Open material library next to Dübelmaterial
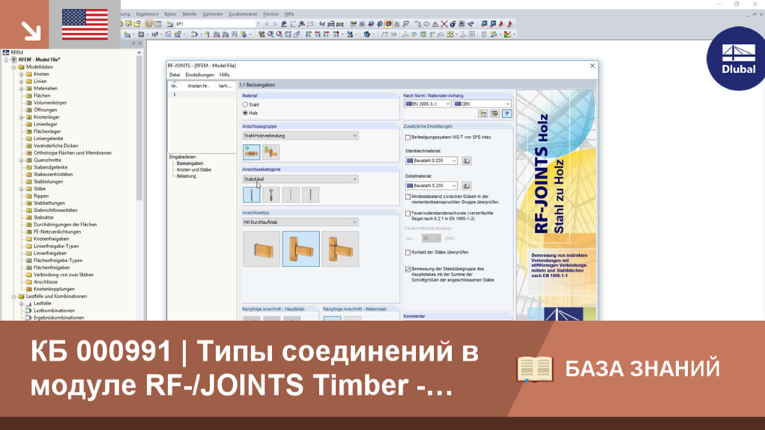The height and width of the screenshot is (430, 765). (x=466, y=185)
